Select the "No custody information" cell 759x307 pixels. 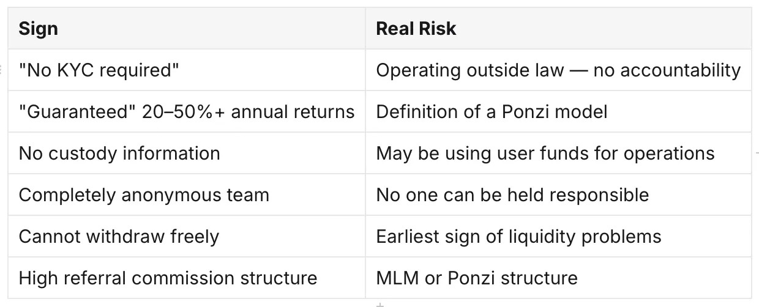coord(187,153)
